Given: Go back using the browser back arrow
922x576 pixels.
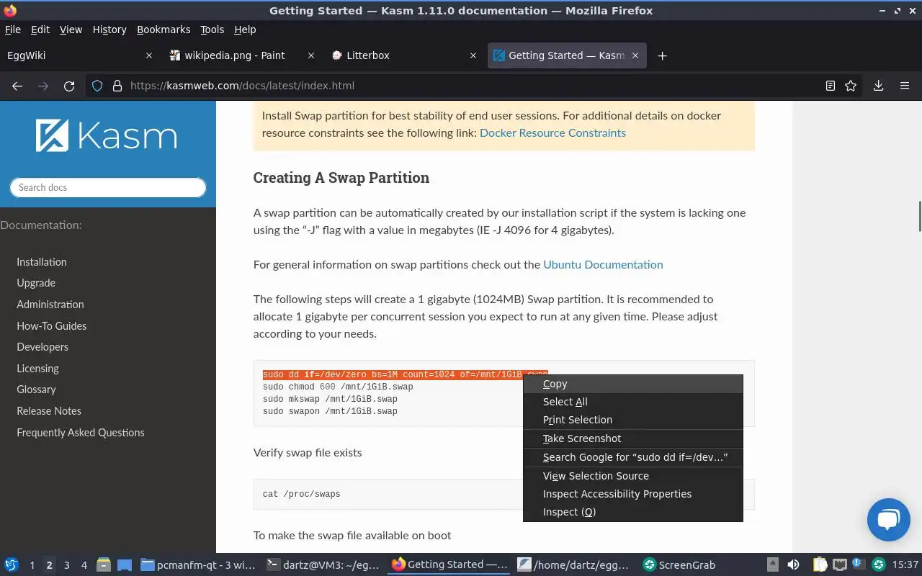Looking at the screenshot, I should tap(17, 86).
